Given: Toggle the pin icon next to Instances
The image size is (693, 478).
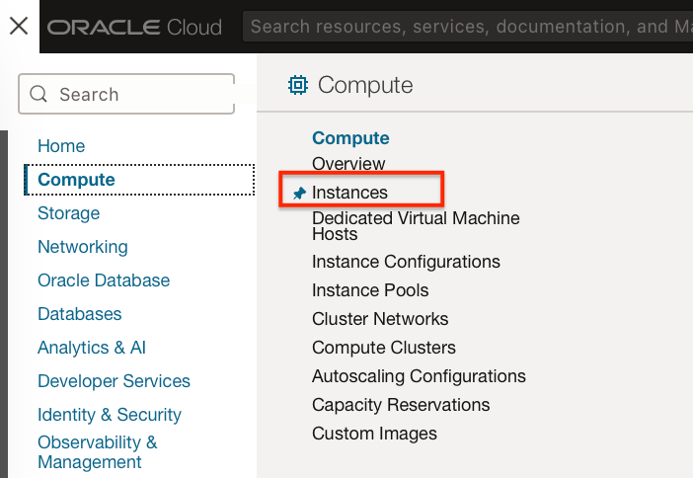Looking at the screenshot, I should coord(300,194).
